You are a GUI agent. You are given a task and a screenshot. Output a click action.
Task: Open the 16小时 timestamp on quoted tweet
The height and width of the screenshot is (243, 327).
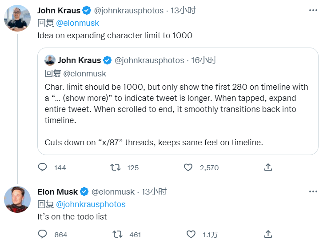(x=203, y=60)
